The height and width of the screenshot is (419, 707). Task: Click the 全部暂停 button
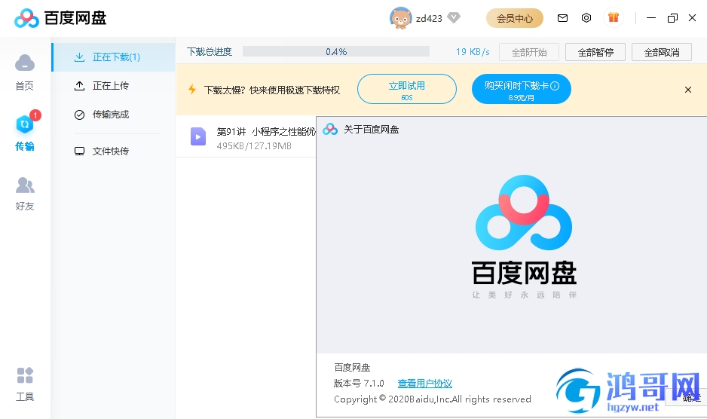tap(595, 52)
